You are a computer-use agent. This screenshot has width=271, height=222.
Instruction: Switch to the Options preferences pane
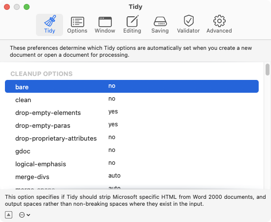(77, 25)
